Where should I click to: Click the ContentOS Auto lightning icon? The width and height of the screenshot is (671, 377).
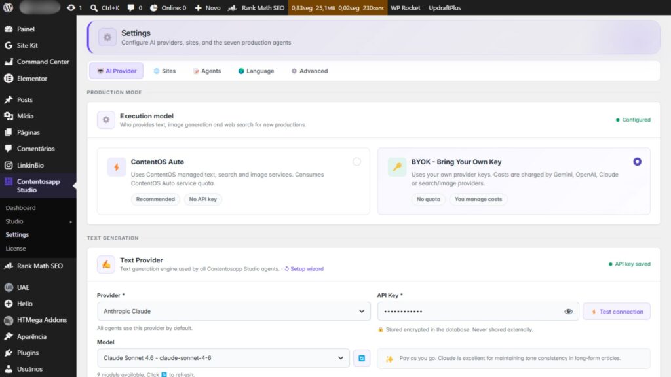(117, 167)
